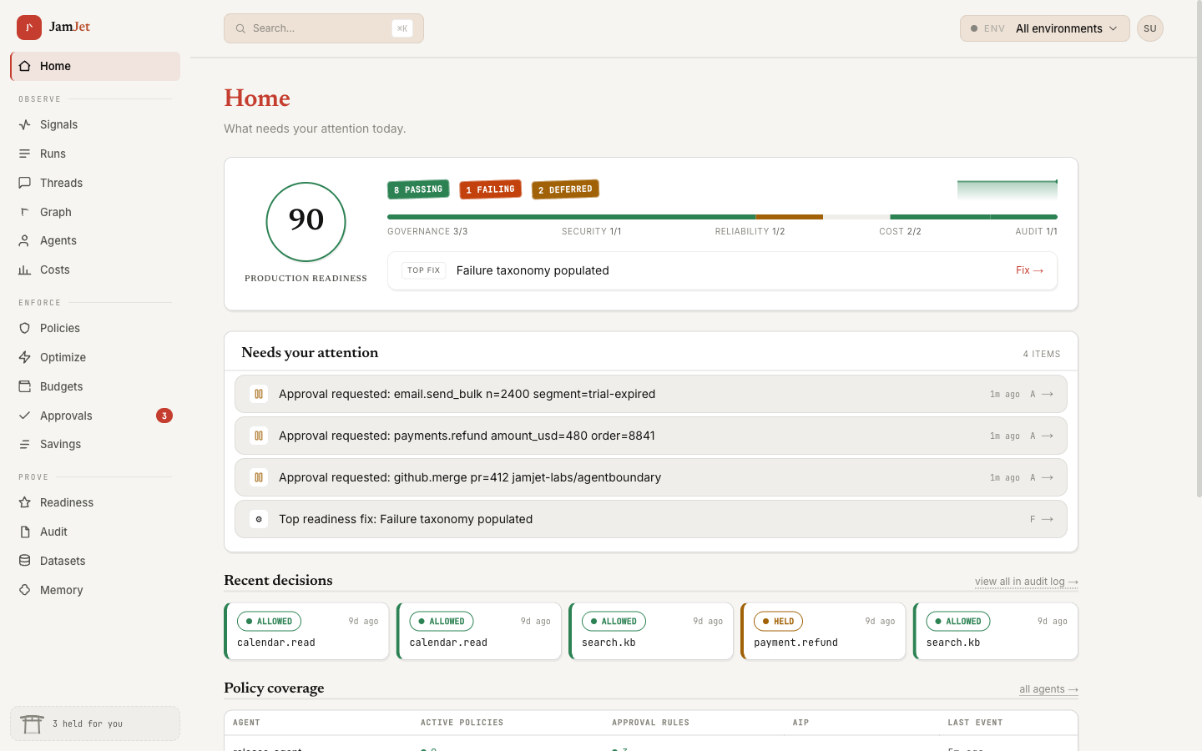The image size is (1202, 751).
Task: Click pause icon on github.merge row
Action: (259, 477)
